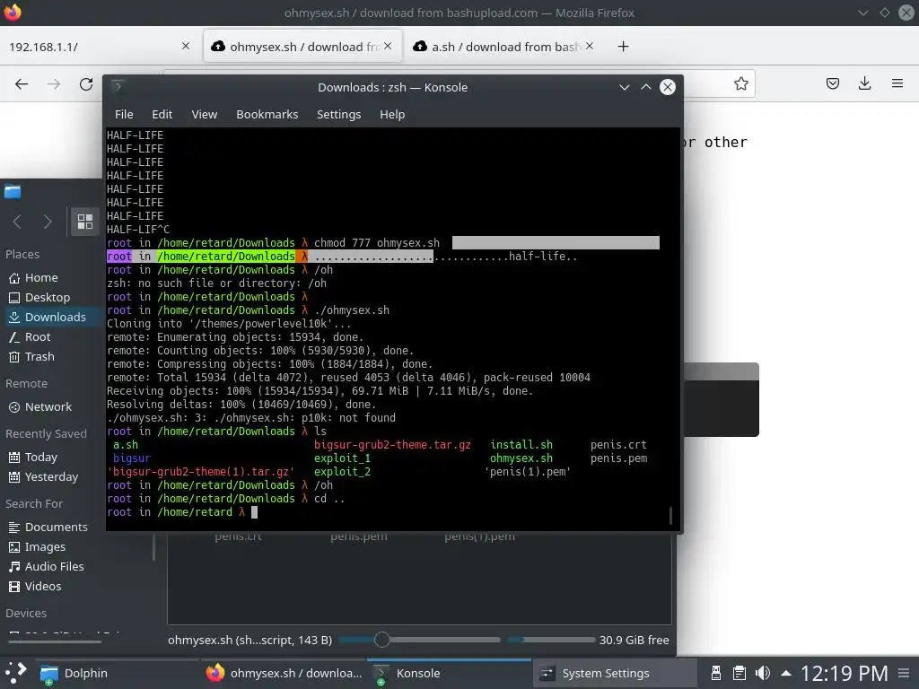Click the 12:19 PM clock
The width and height of the screenshot is (919, 689).
pyautogui.click(x=844, y=674)
